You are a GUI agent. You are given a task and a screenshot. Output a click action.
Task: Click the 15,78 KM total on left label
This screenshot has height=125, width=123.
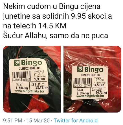click(x=42, y=88)
